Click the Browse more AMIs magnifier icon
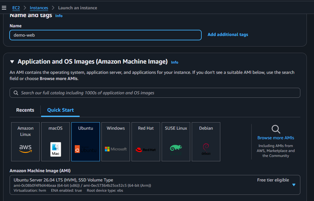The image size is (314, 201). pyautogui.click(x=276, y=129)
